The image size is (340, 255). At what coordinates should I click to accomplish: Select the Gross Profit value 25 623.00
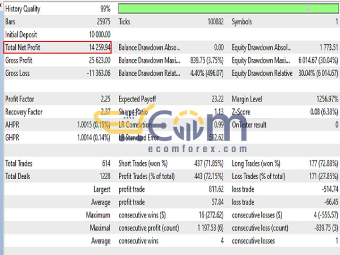95,61
